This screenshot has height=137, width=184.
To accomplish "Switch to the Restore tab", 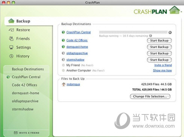I will click(23, 30).
